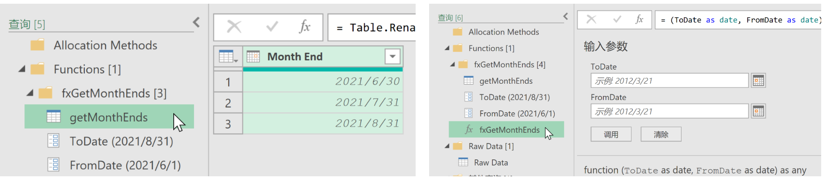Click ToDate parameter icon in left pane
The width and height of the screenshot is (824, 180).
pos(53,141)
